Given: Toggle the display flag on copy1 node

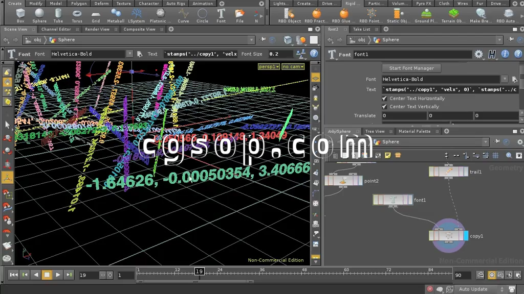Looking at the screenshot, I should [466, 236].
